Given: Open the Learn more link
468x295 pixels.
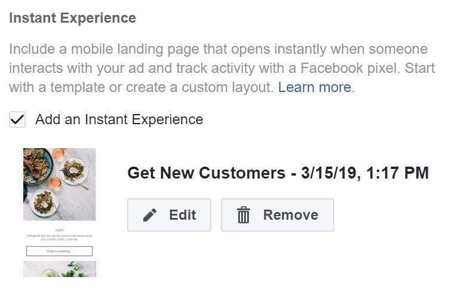Looking at the screenshot, I should coord(314,87).
